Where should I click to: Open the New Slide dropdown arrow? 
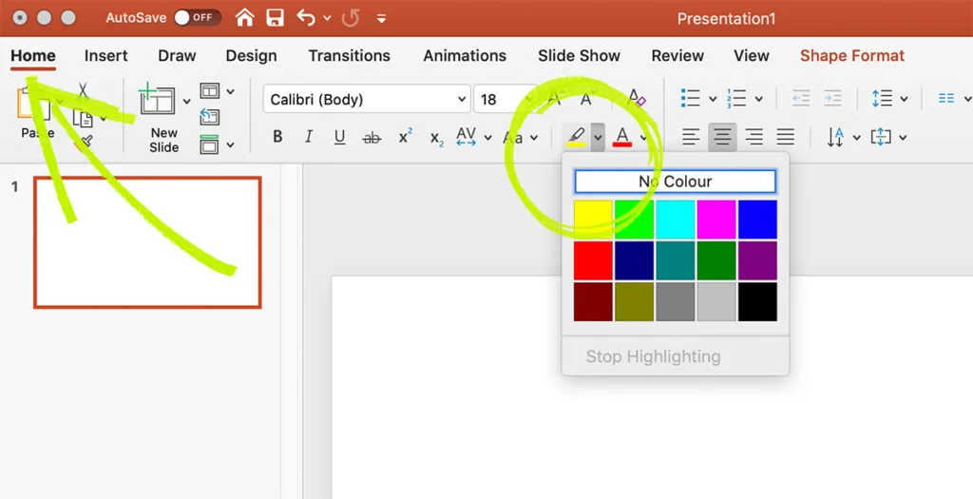tap(187, 101)
